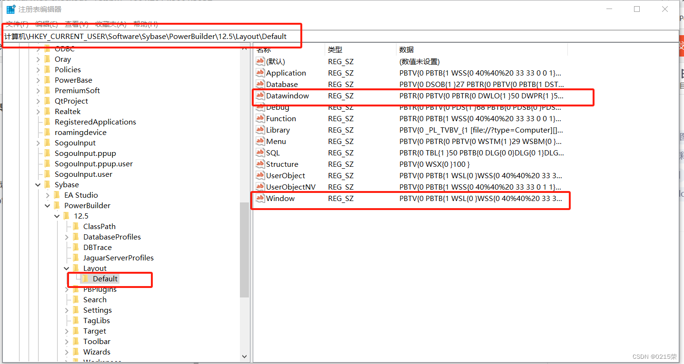Collapse the Sybase key node
The height and width of the screenshot is (364, 684).
click(39, 185)
